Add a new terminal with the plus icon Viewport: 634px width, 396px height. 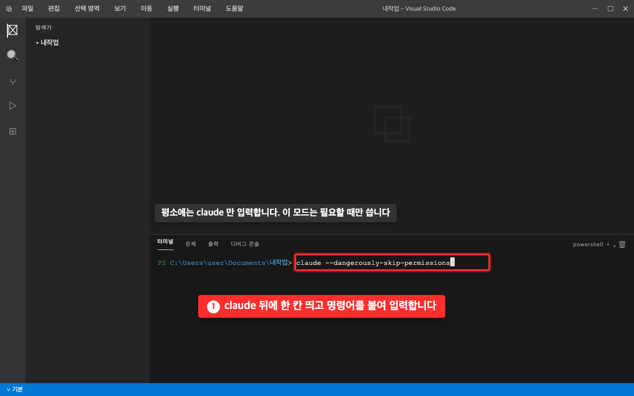(x=608, y=245)
